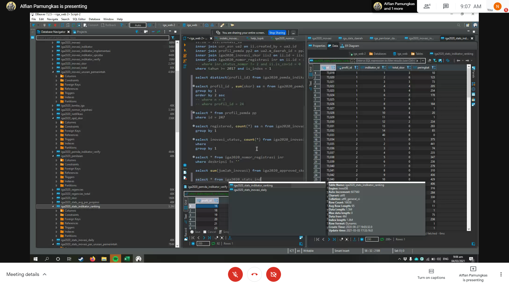Click fetch size field in ranking result panel

pyautogui.click(x=372, y=239)
